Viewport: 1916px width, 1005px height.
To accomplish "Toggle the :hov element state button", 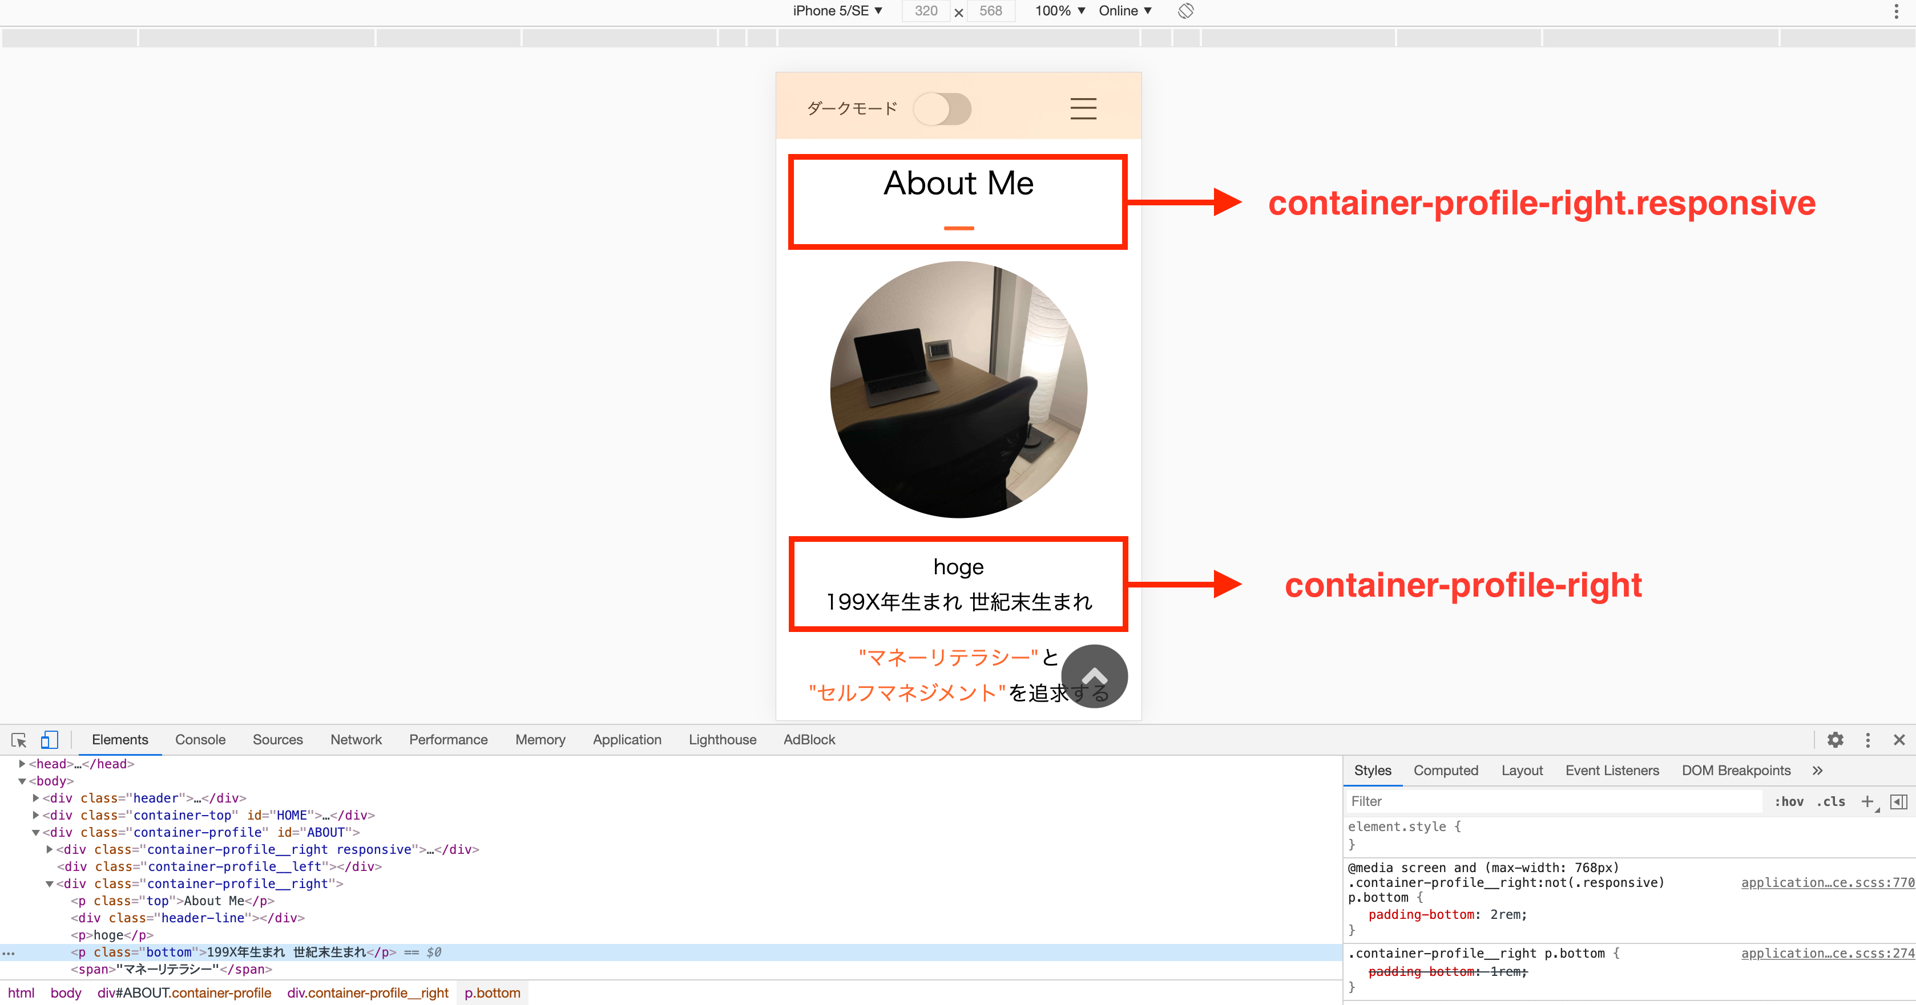I will [1789, 801].
